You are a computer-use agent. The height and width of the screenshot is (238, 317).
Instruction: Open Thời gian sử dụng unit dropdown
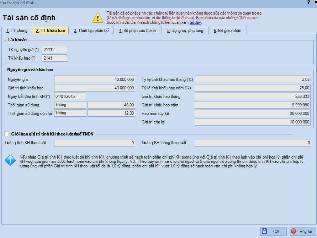(x=70, y=105)
